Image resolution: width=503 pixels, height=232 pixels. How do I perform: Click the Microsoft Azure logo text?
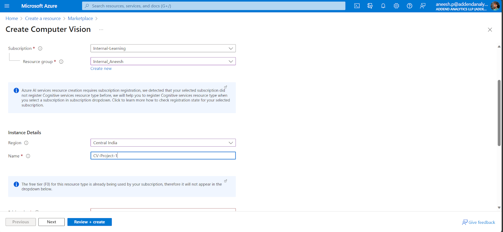click(x=39, y=6)
